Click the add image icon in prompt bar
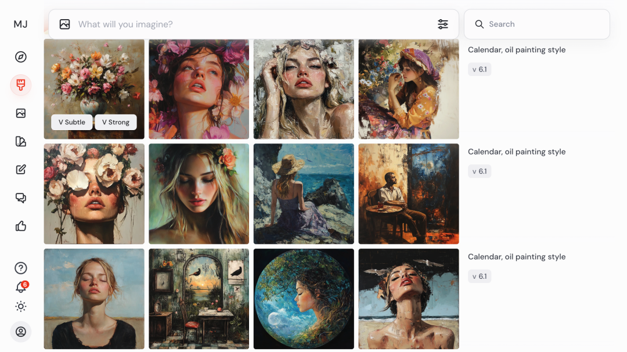The height and width of the screenshot is (352, 627). [65, 24]
